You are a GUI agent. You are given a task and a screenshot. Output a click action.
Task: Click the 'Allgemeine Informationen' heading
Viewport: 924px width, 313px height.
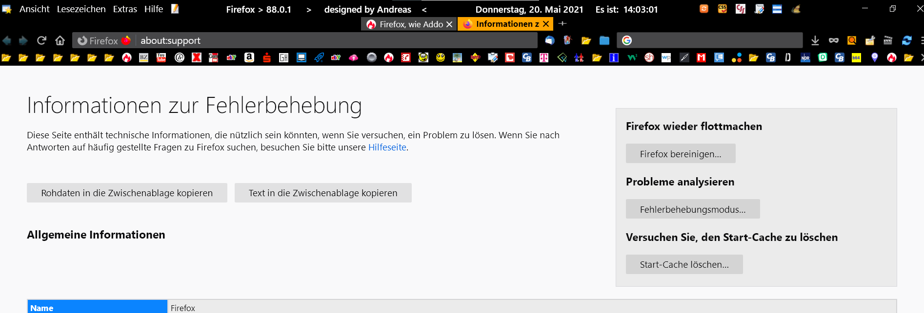pos(96,235)
